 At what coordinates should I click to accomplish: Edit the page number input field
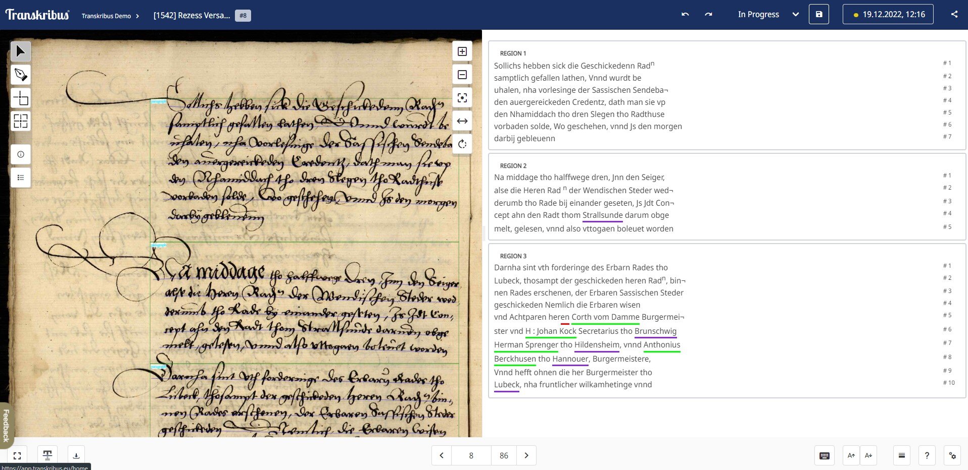pos(470,455)
